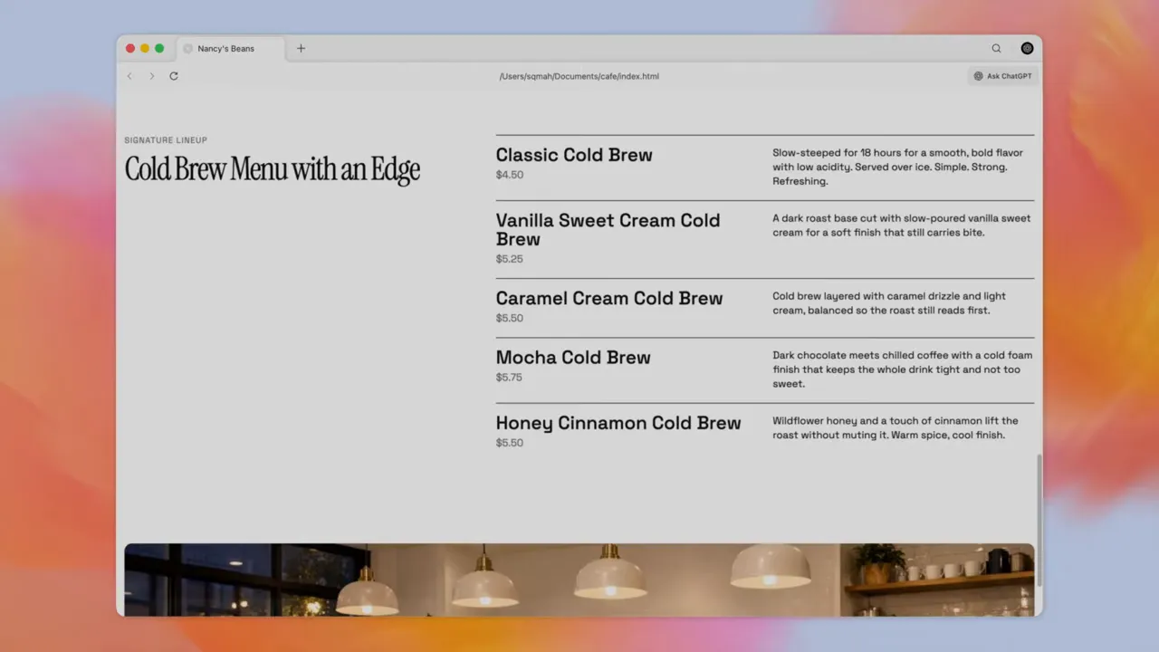Image resolution: width=1159 pixels, height=652 pixels.
Task: Click the description starting Slow-steeped for 18 hours
Action: (x=898, y=168)
